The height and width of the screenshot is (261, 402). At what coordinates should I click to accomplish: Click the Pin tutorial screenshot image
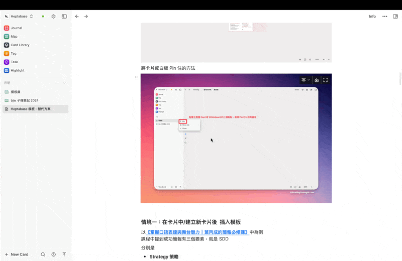(236, 139)
